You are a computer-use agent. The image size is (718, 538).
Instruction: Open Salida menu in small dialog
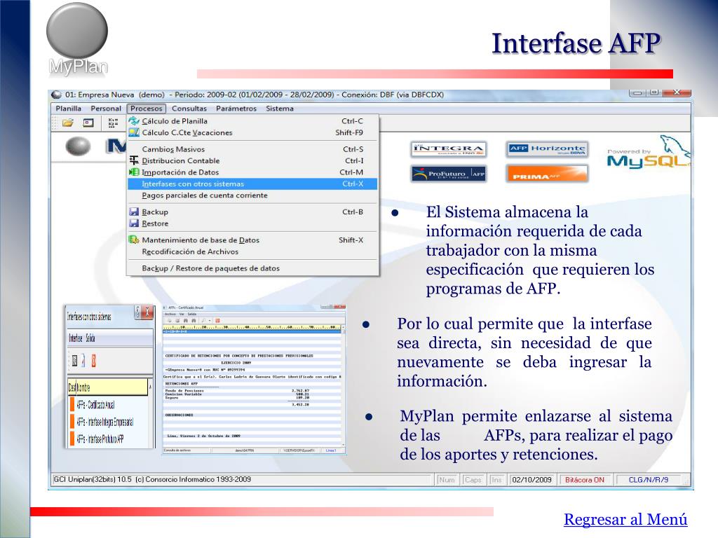tap(90, 338)
